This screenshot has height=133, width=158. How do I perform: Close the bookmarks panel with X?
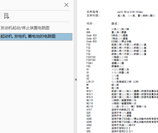[x=66, y=5]
